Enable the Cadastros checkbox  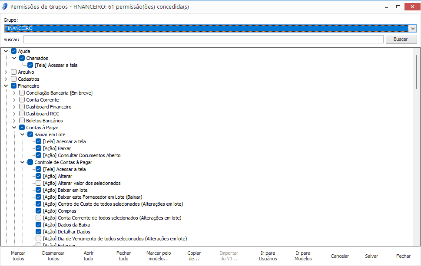14,79
